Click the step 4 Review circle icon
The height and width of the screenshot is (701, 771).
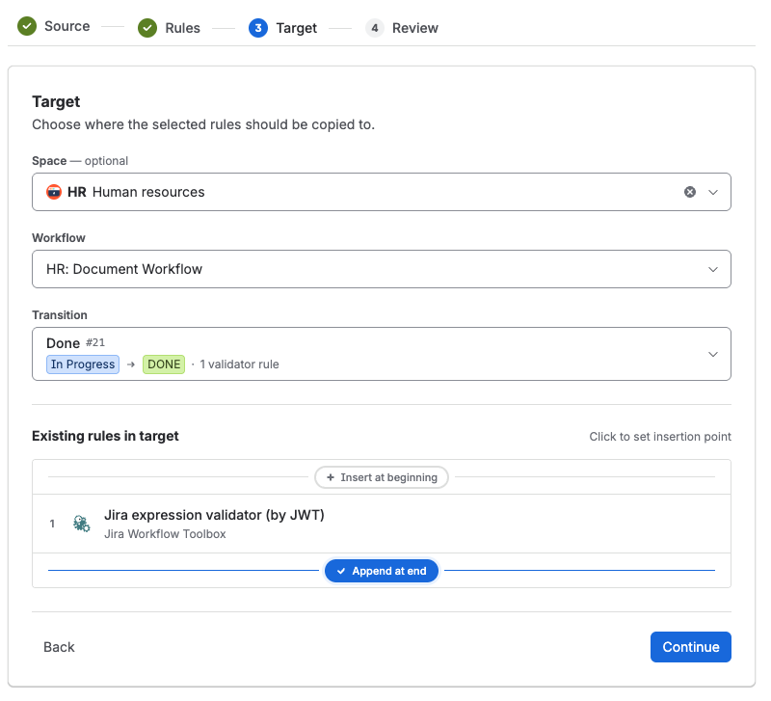[375, 28]
